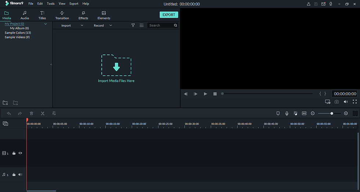Add a new folder in library
This screenshot has width=360, height=192.
(5, 103)
